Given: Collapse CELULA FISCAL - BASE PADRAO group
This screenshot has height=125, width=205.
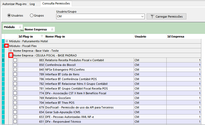Looking at the screenshot, I should click(x=11, y=55).
